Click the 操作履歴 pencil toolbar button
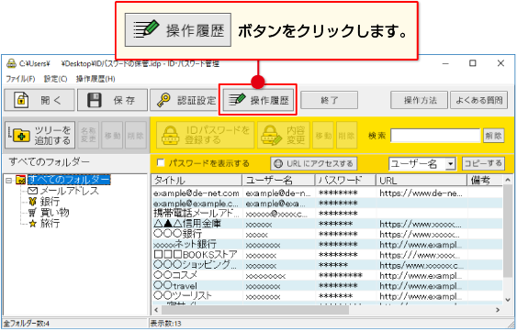The image size is (517, 331). (x=258, y=100)
